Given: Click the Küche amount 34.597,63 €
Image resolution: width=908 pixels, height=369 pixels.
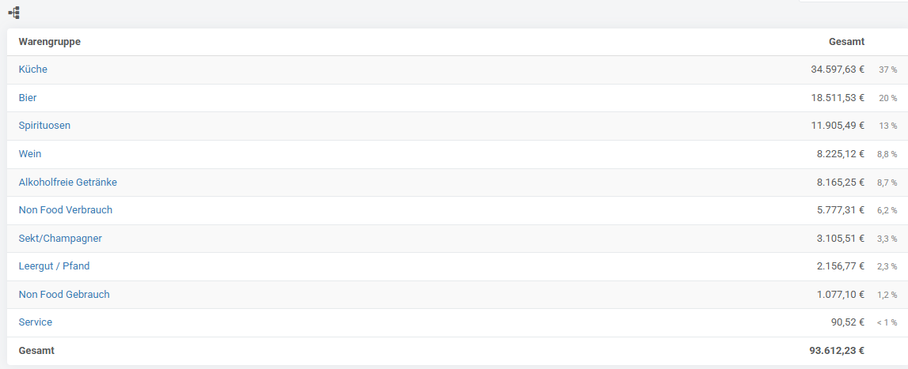Looking at the screenshot, I should [838, 70].
